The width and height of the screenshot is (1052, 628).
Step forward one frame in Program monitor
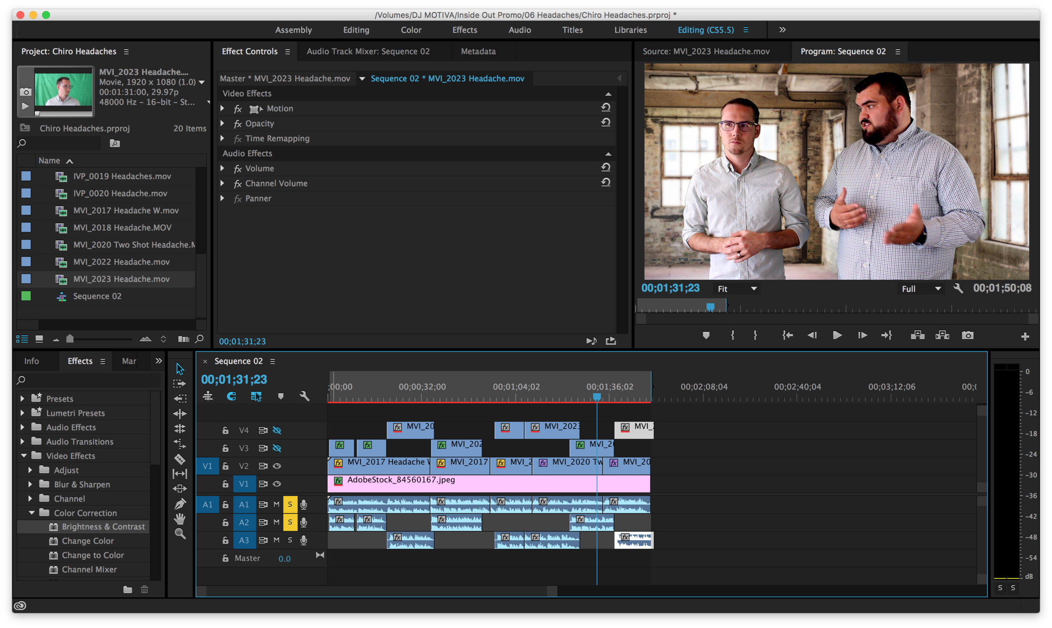(x=862, y=336)
